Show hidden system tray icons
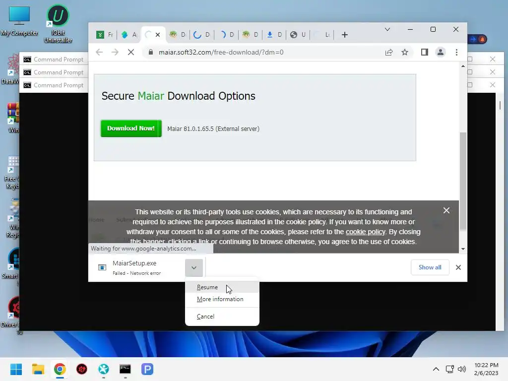The height and width of the screenshot is (381, 508). 436,369
